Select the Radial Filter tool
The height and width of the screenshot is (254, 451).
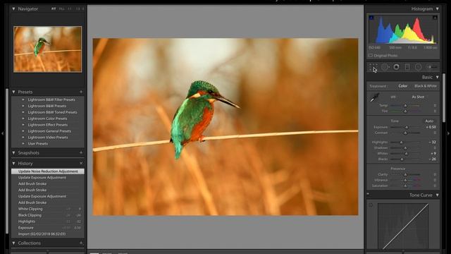[x=418, y=67]
